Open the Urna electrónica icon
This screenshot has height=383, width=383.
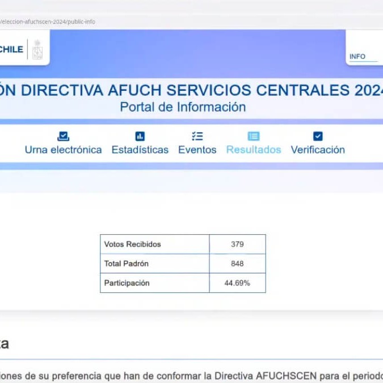[63, 136]
